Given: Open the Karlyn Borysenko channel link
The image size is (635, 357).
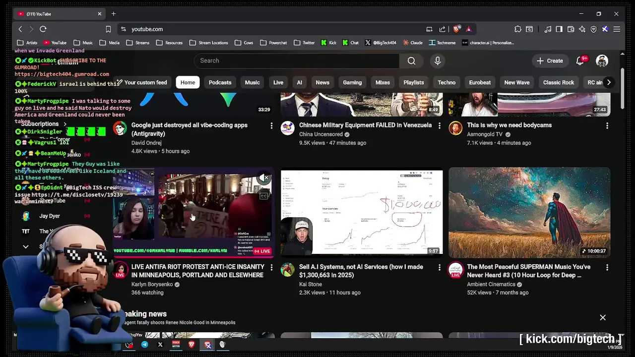Looking at the screenshot, I should (x=152, y=285).
